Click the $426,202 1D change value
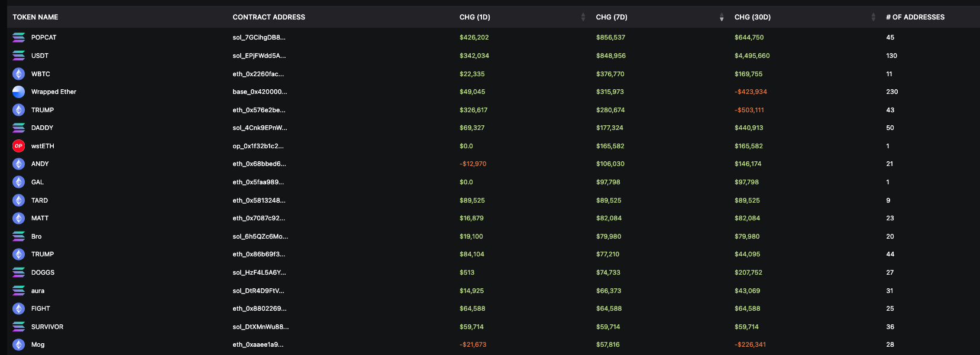The width and height of the screenshot is (980, 355). pyautogui.click(x=474, y=37)
